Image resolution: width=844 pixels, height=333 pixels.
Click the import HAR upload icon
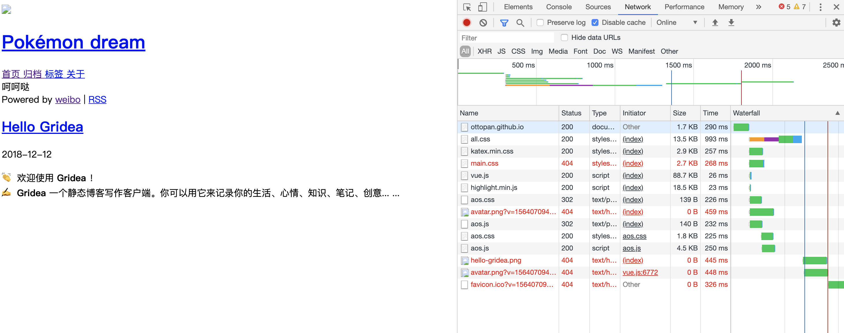click(715, 22)
